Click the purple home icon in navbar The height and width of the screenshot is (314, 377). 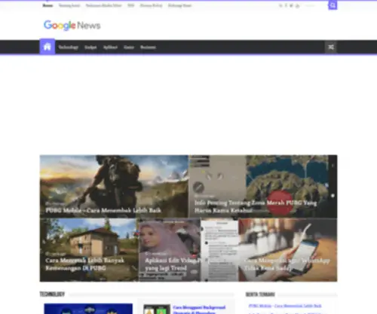(x=48, y=47)
